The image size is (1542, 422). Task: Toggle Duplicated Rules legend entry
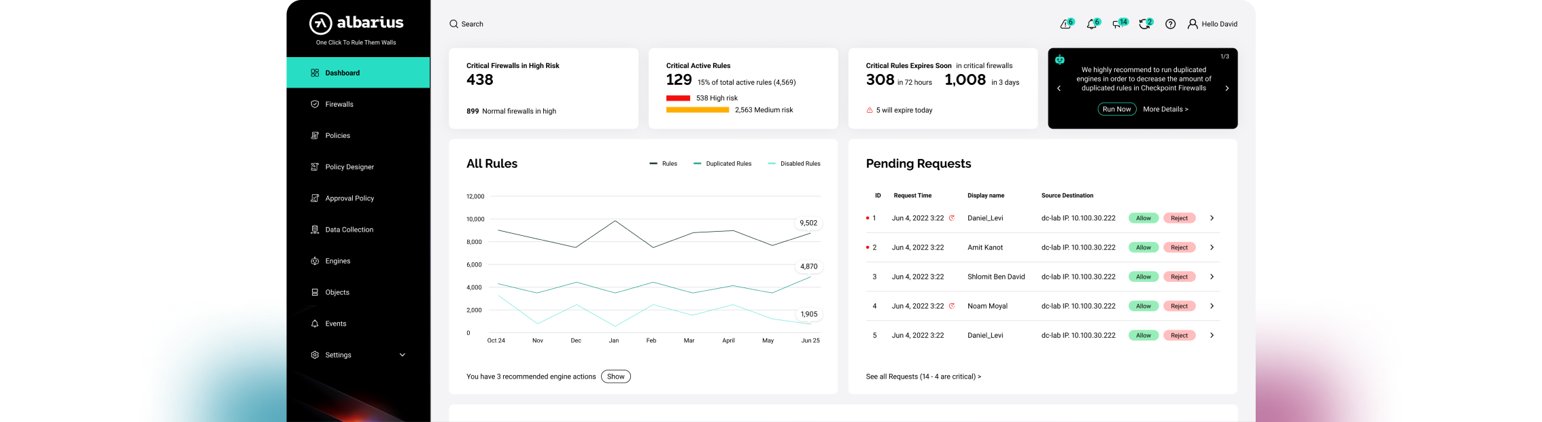[x=722, y=164]
